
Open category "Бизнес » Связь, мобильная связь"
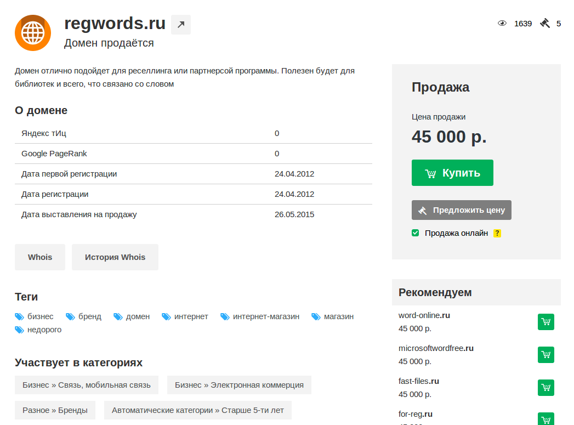coord(87,385)
